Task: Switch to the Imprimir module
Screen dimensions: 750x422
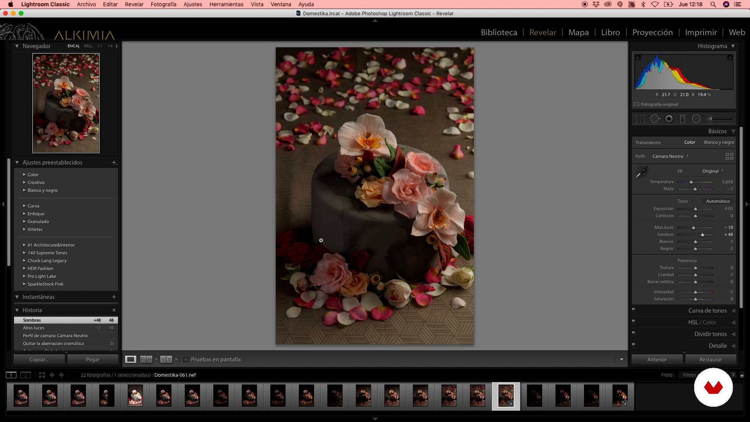Action: [701, 32]
